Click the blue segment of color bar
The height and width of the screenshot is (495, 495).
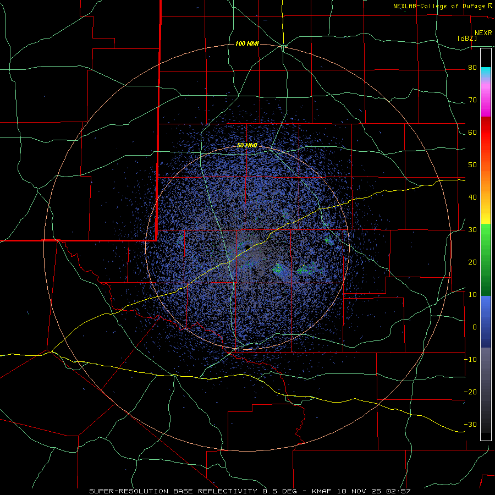click(x=486, y=322)
